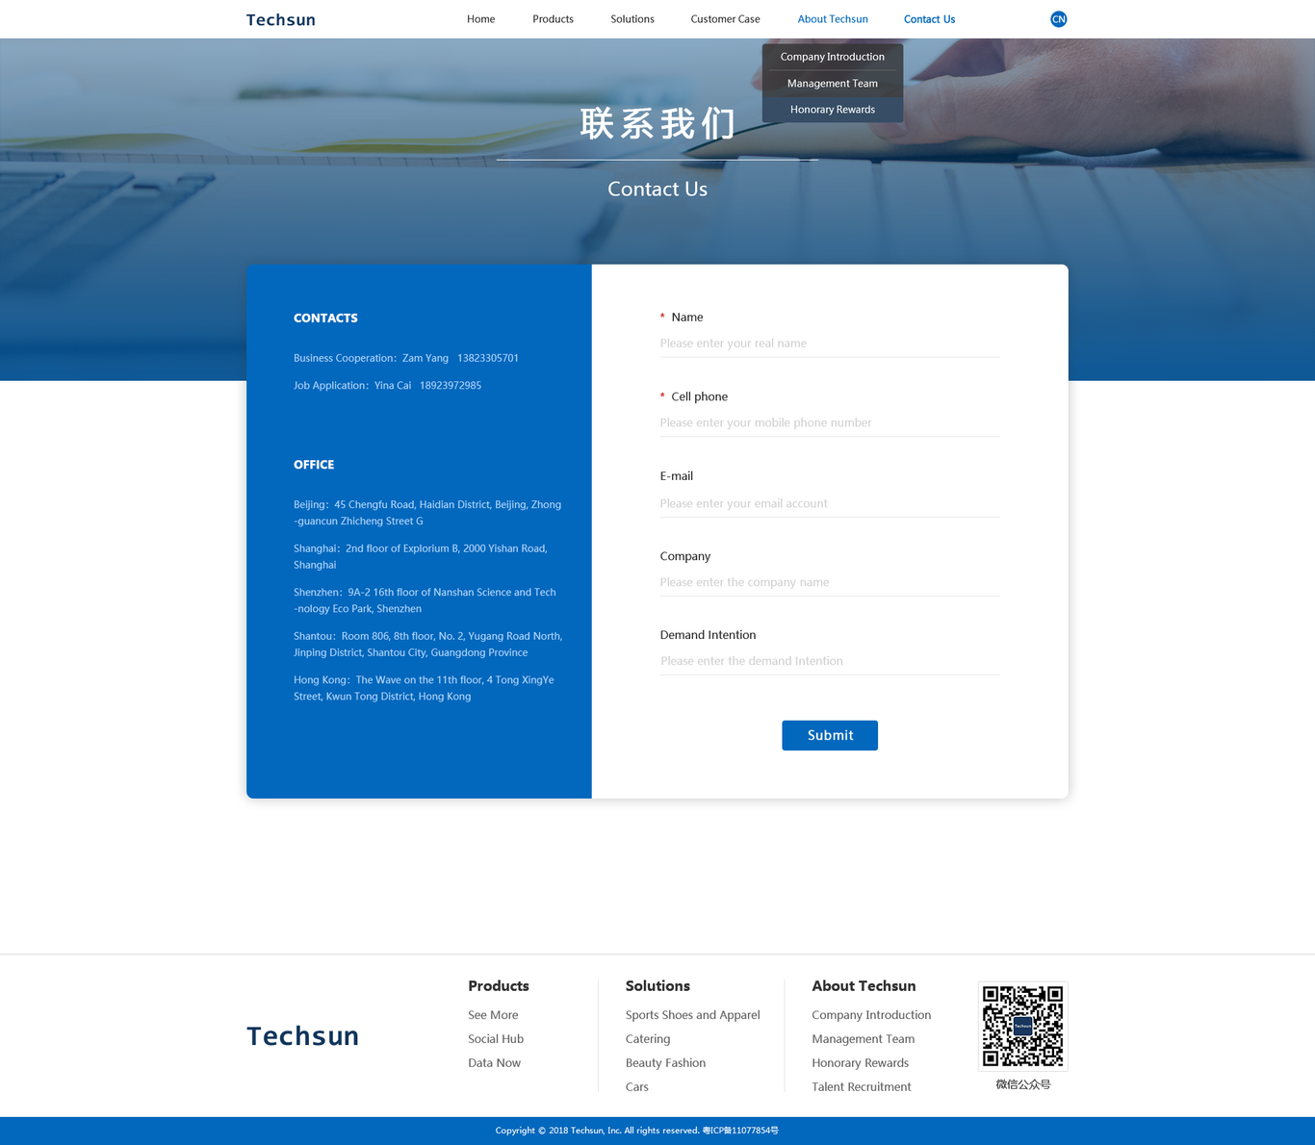Image resolution: width=1315 pixels, height=1145 pixels.
Task: Focus the Name input field
Action: (830, 343)
